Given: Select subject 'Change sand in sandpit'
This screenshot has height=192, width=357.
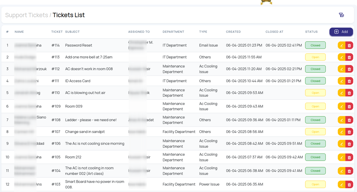Looking at the screenshot, I should click(x=85, y=132).
